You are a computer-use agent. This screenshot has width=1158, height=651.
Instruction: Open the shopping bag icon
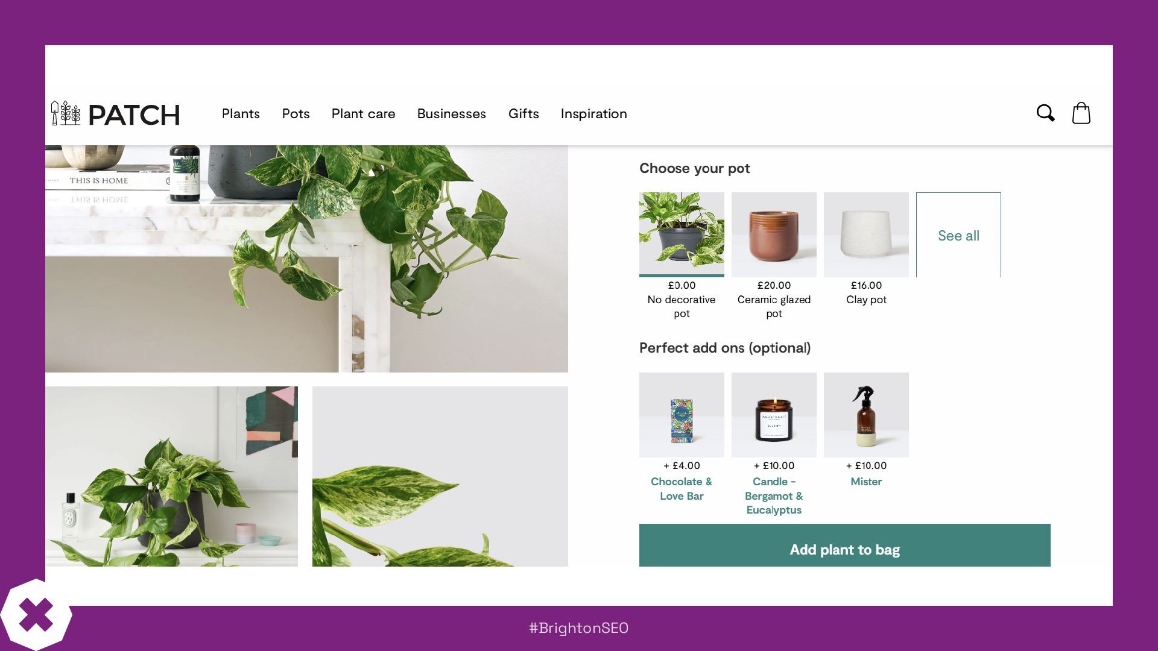point(1081,113)
